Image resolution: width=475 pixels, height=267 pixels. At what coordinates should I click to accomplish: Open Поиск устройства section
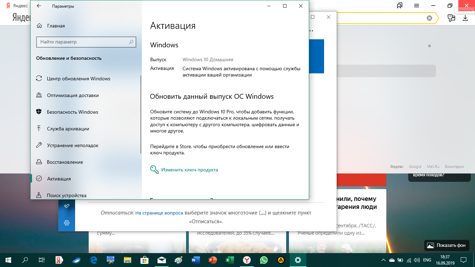pyautogui.click(x=86, y=195)
